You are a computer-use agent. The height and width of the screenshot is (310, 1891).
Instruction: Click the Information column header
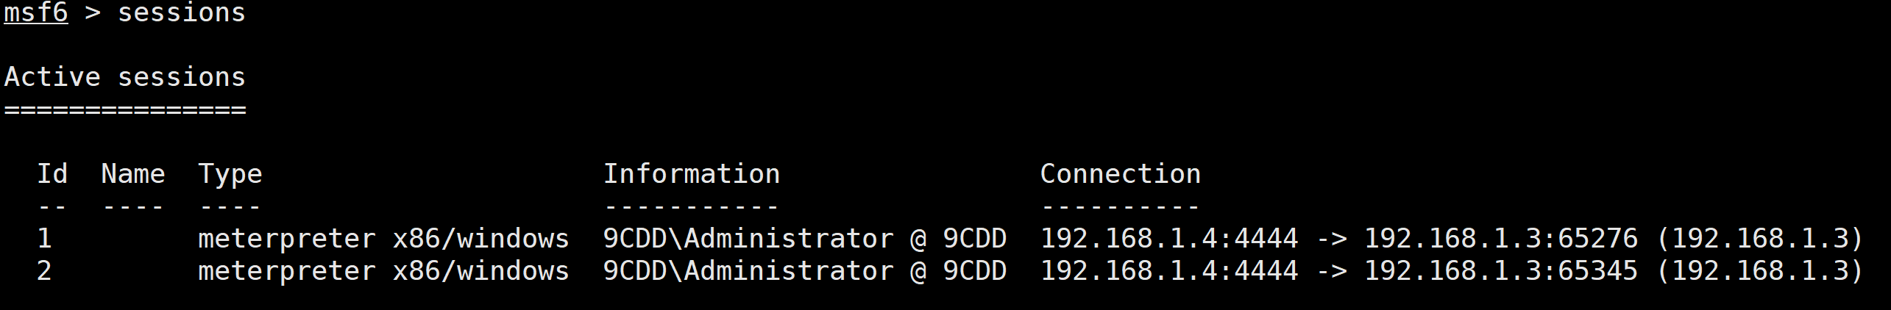[x=692, y=174]
